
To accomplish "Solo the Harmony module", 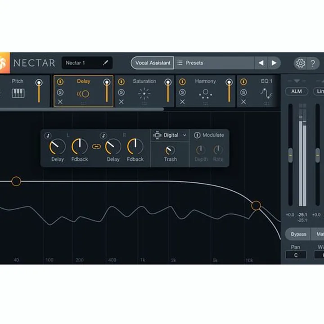I will (182, 92).
